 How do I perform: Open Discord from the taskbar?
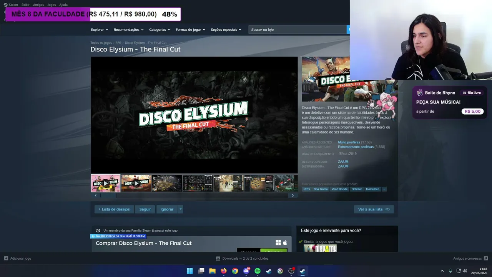click(246, 271)
